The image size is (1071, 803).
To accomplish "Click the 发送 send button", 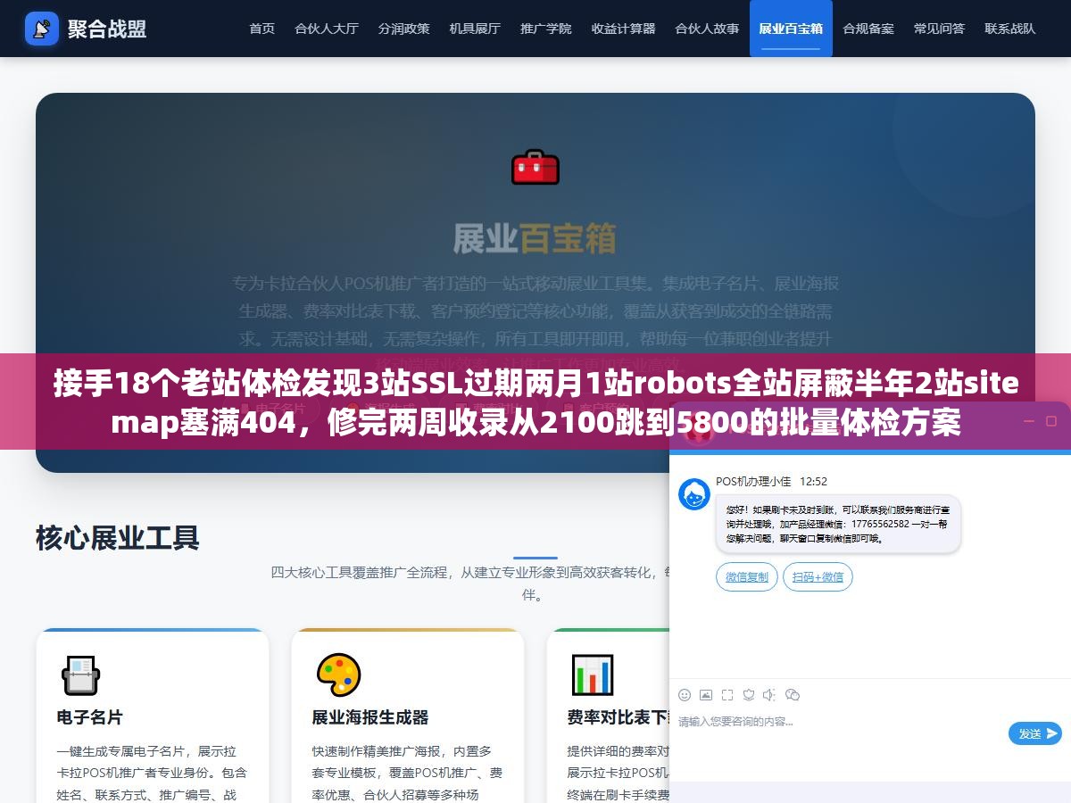I will [1035, 733].
